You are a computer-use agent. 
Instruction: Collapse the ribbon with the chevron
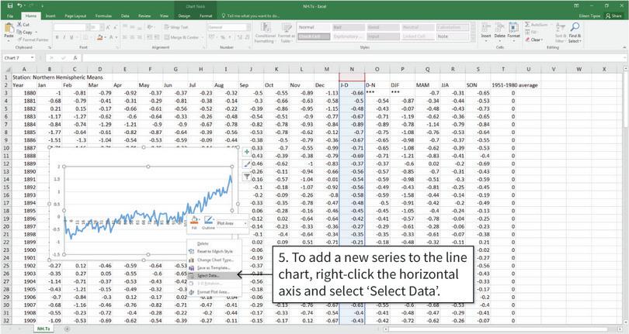[624, 47]
